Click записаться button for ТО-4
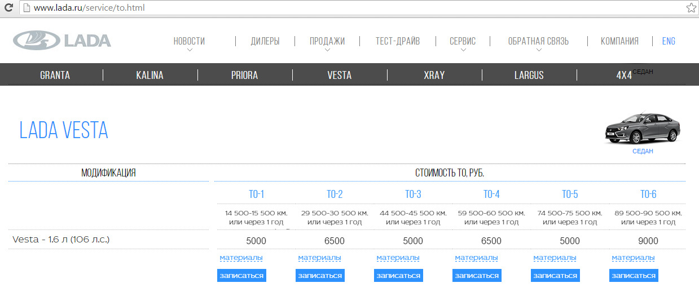The image size is (699, 296). pos(477,275)
